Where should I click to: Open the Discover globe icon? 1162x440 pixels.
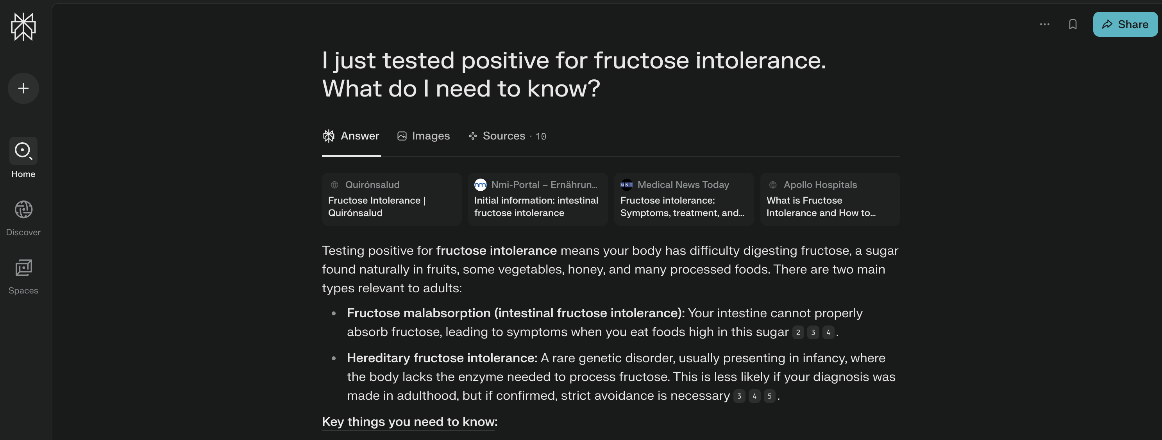tap(23, 209)
